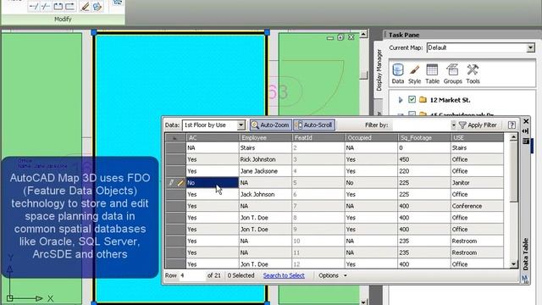Click the auto-hide pin icon on Data Table

tap(526, 131)
